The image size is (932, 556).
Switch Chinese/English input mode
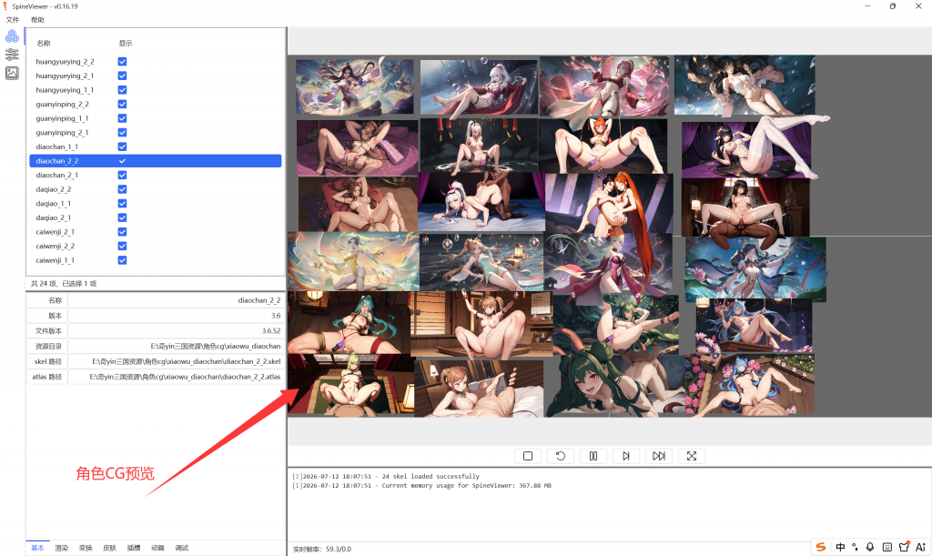840,547
